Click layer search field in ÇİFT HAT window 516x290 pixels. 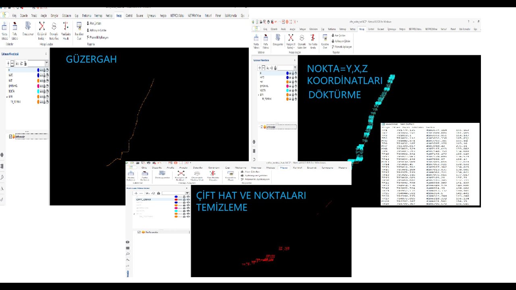173,193
